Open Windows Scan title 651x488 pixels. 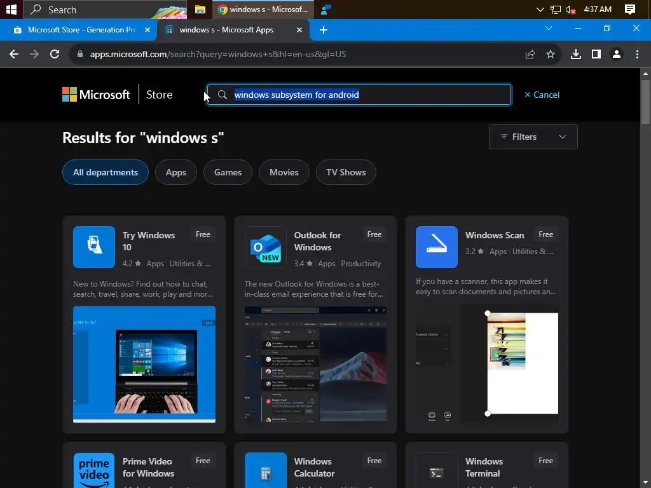tap(495, 235)
